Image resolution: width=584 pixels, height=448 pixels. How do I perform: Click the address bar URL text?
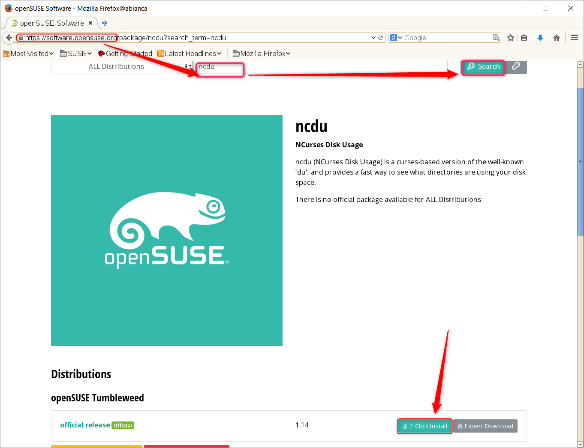point(125,38)
